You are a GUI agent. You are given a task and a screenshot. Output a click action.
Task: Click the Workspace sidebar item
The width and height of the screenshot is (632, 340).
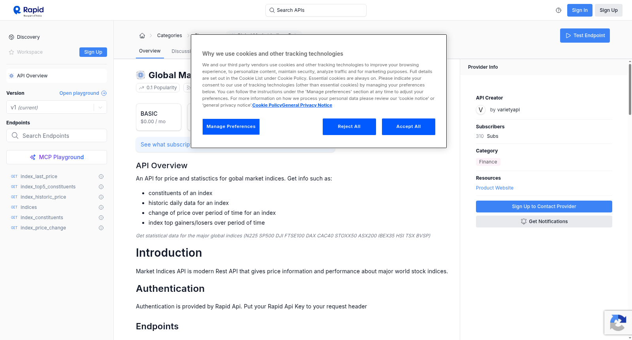click(30, 52)
